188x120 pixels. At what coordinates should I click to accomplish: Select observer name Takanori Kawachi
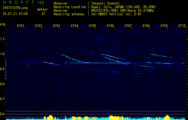click(x=106, y=3)
